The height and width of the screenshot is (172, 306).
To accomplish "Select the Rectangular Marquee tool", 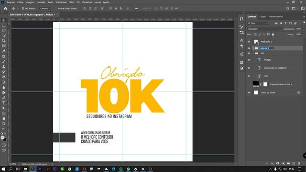I will [4, 25].
